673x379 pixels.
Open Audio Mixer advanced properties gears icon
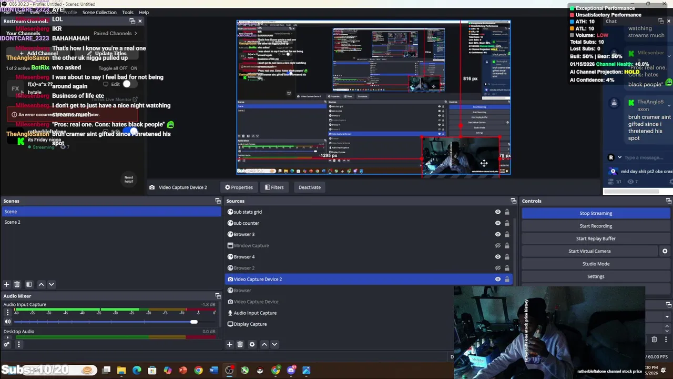click(x=7, y=345)
